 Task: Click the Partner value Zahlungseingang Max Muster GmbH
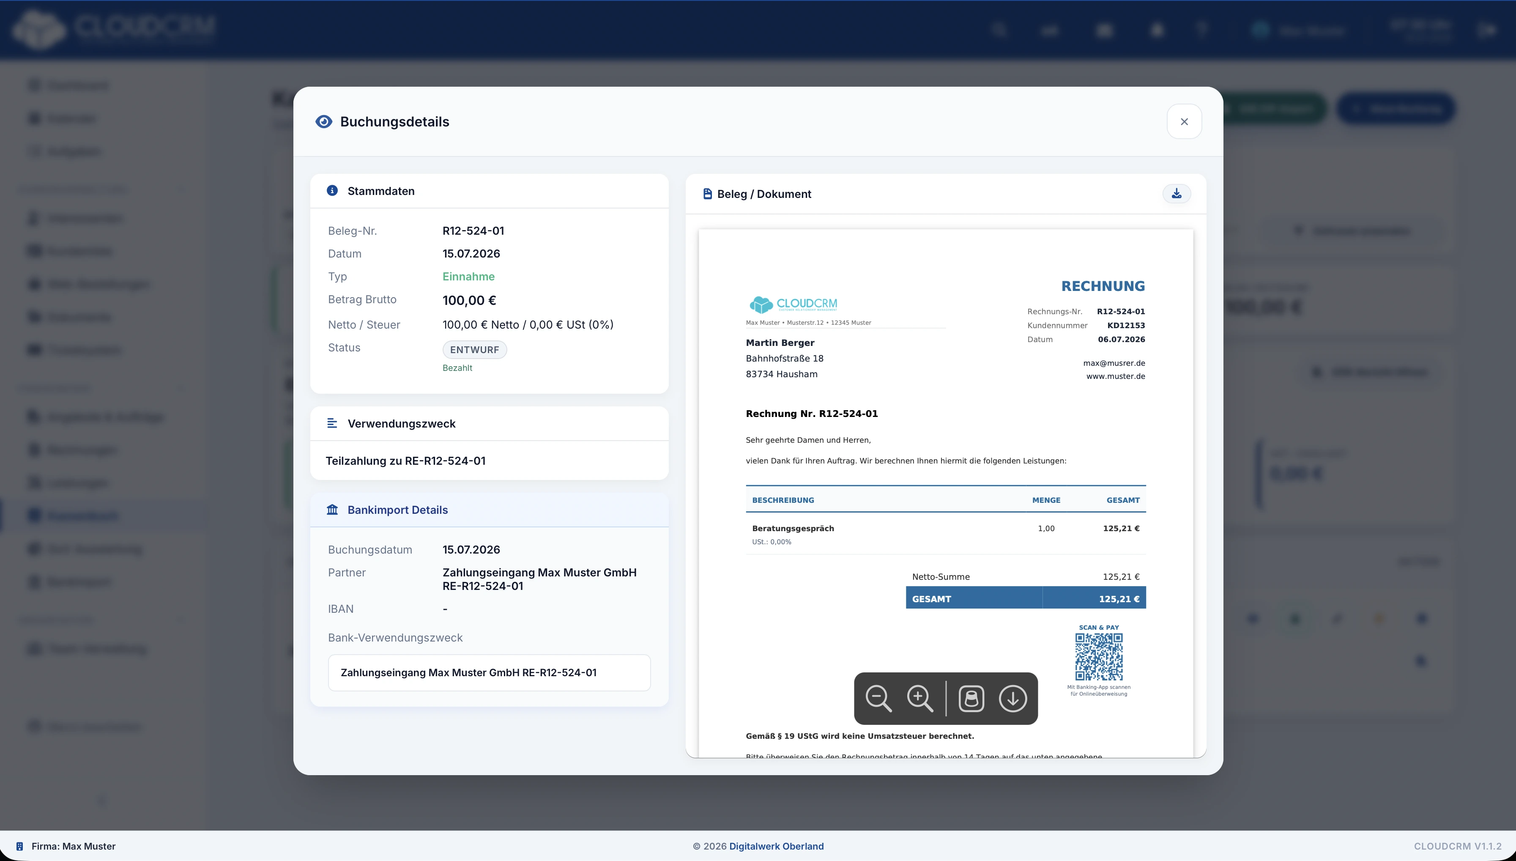click(x=539, y=579)
